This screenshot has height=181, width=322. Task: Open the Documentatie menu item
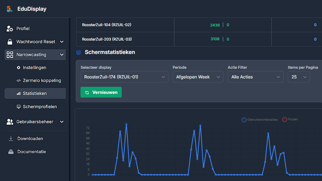pyautogui.click(x=32, y=152)
